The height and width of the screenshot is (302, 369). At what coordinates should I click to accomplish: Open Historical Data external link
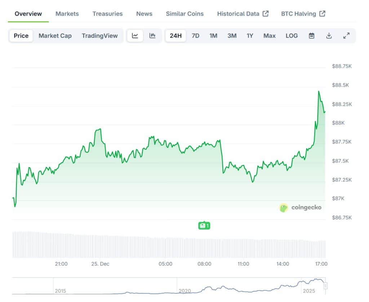click(243, 14)
